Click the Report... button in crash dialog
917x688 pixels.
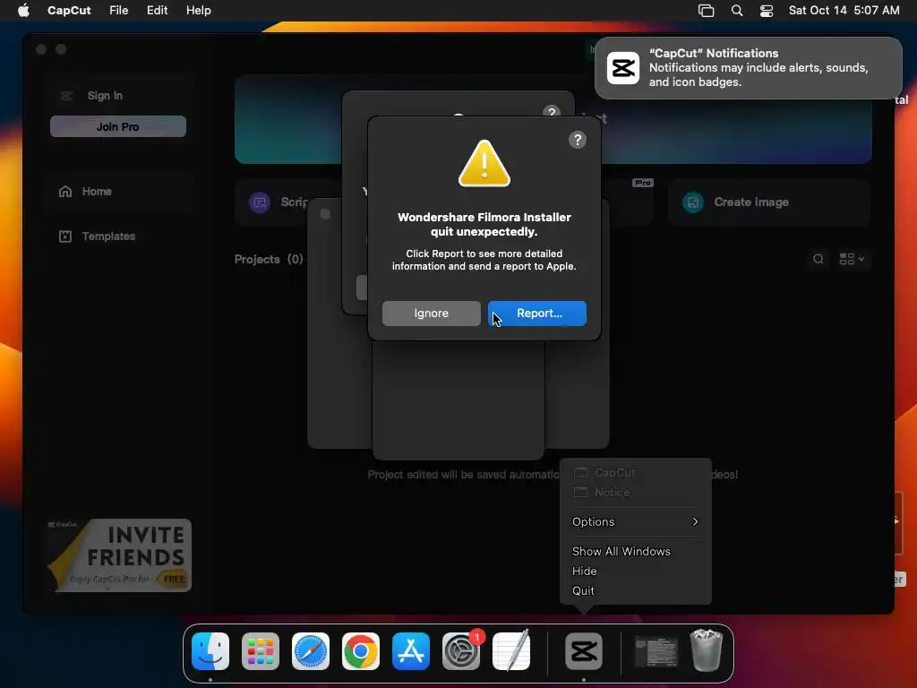tap(537, 314)
